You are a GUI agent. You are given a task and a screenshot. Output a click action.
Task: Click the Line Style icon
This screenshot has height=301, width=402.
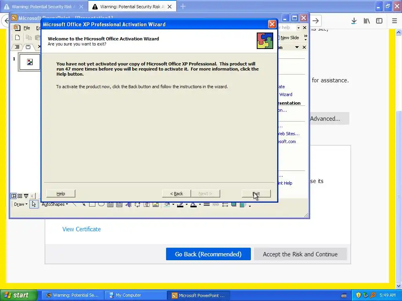(206, 204)
